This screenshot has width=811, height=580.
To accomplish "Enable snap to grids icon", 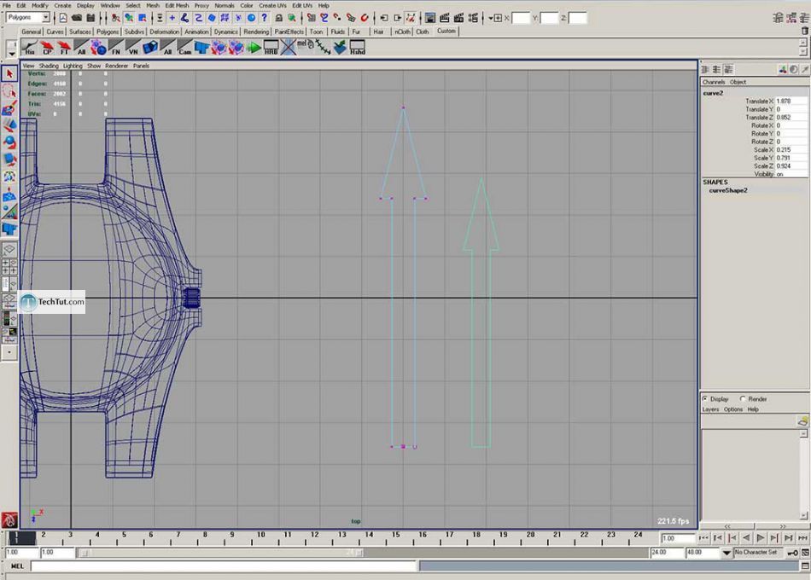I will click(312, 18).
